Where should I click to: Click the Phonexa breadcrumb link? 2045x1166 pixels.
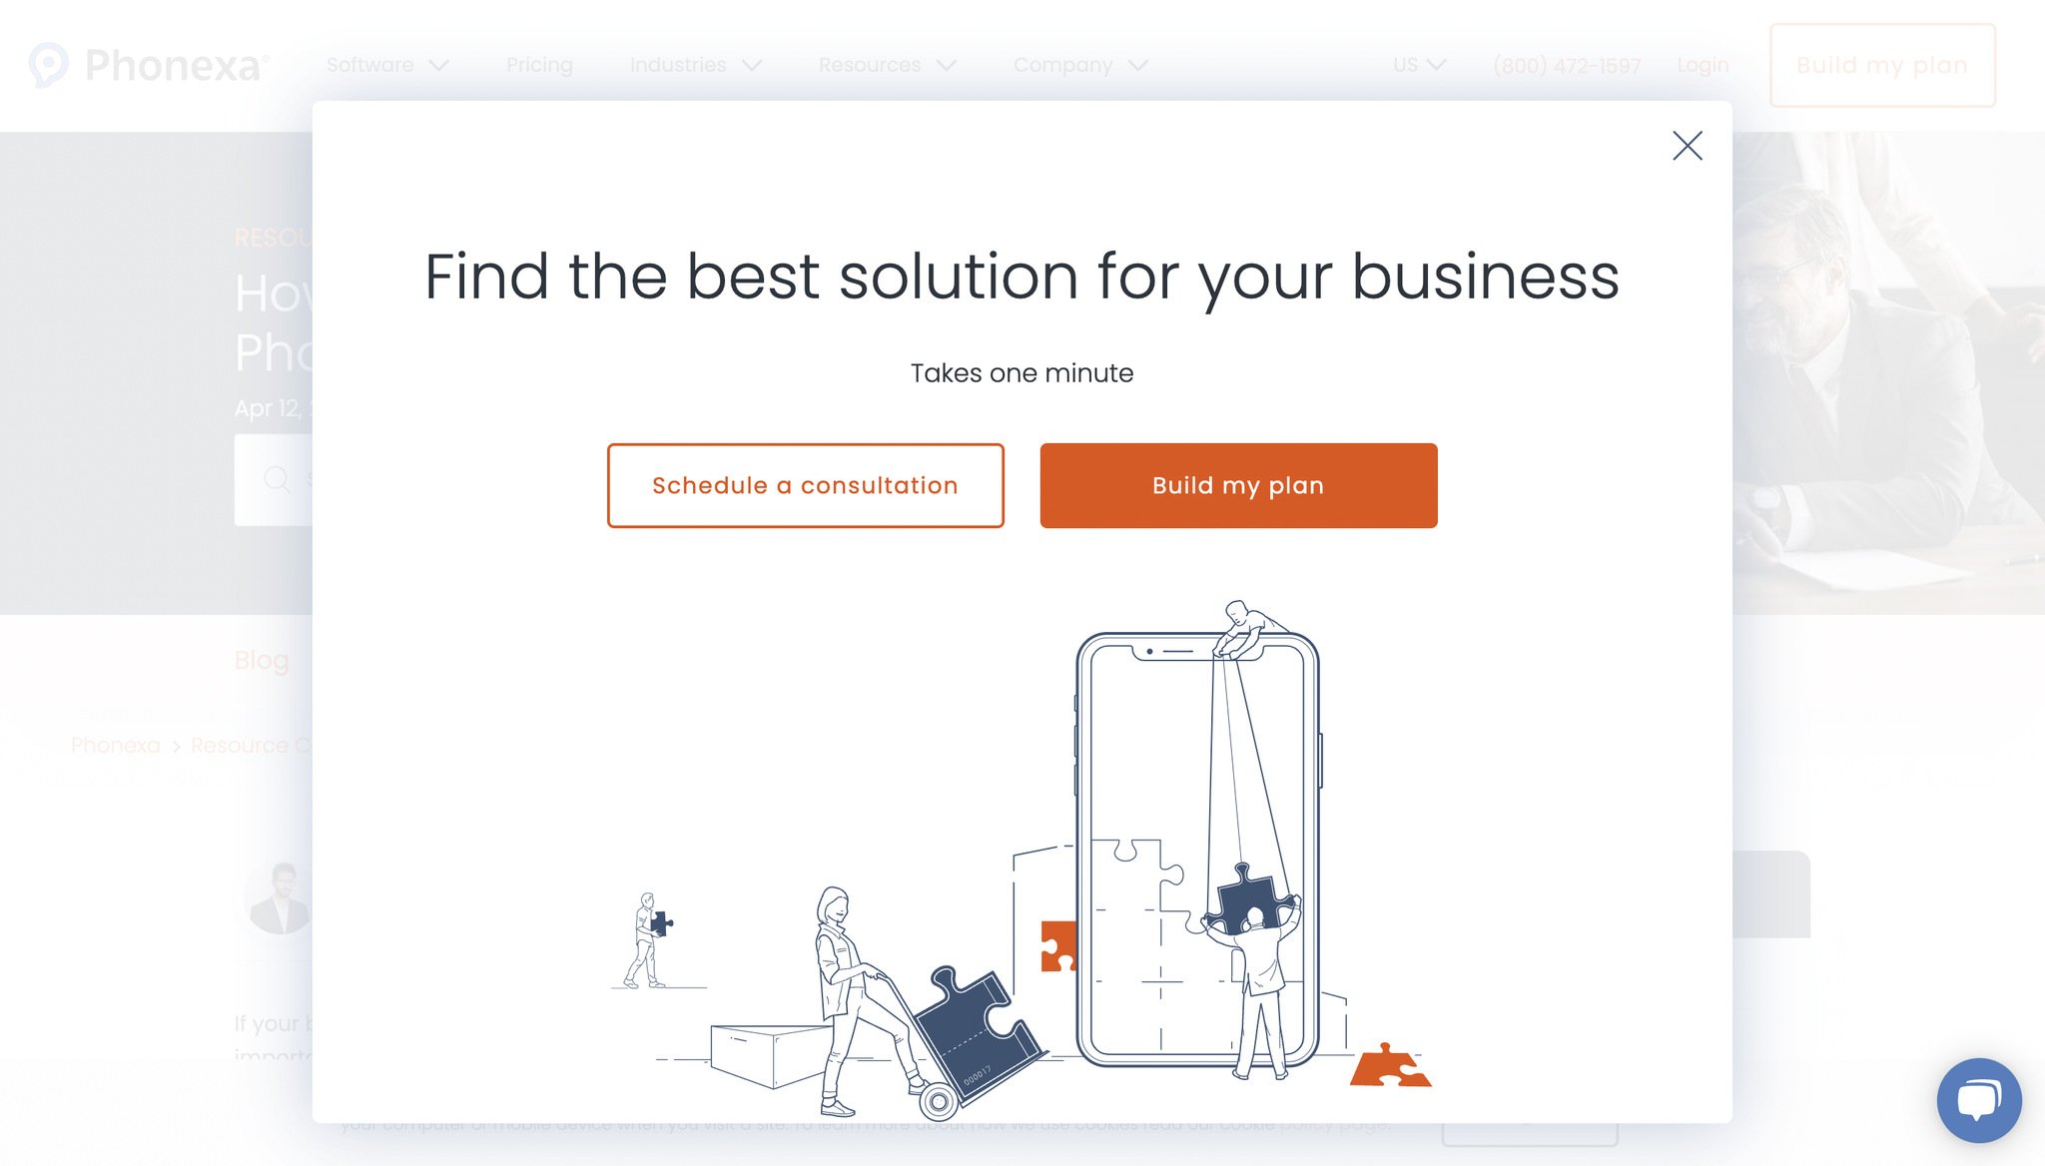pyautogui.click(x=115, y=745)
